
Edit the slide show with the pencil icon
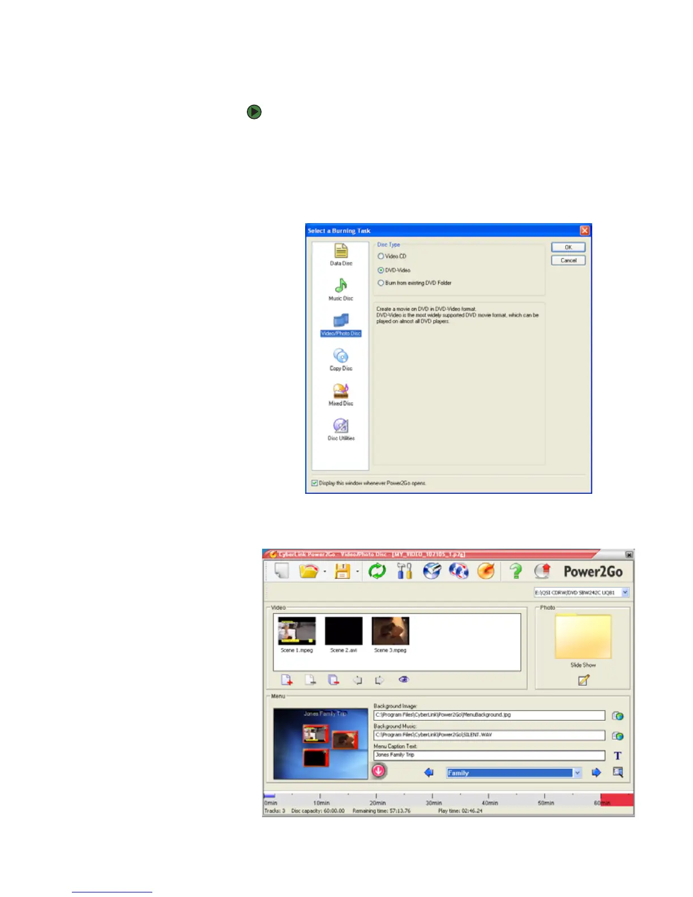(x=584, y=680)
